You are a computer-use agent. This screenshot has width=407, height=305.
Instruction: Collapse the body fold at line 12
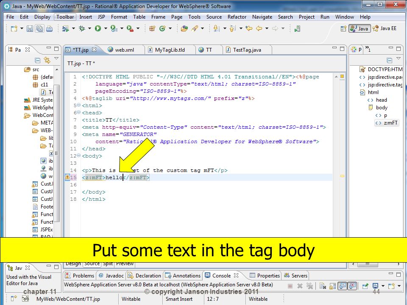(79, 155)
